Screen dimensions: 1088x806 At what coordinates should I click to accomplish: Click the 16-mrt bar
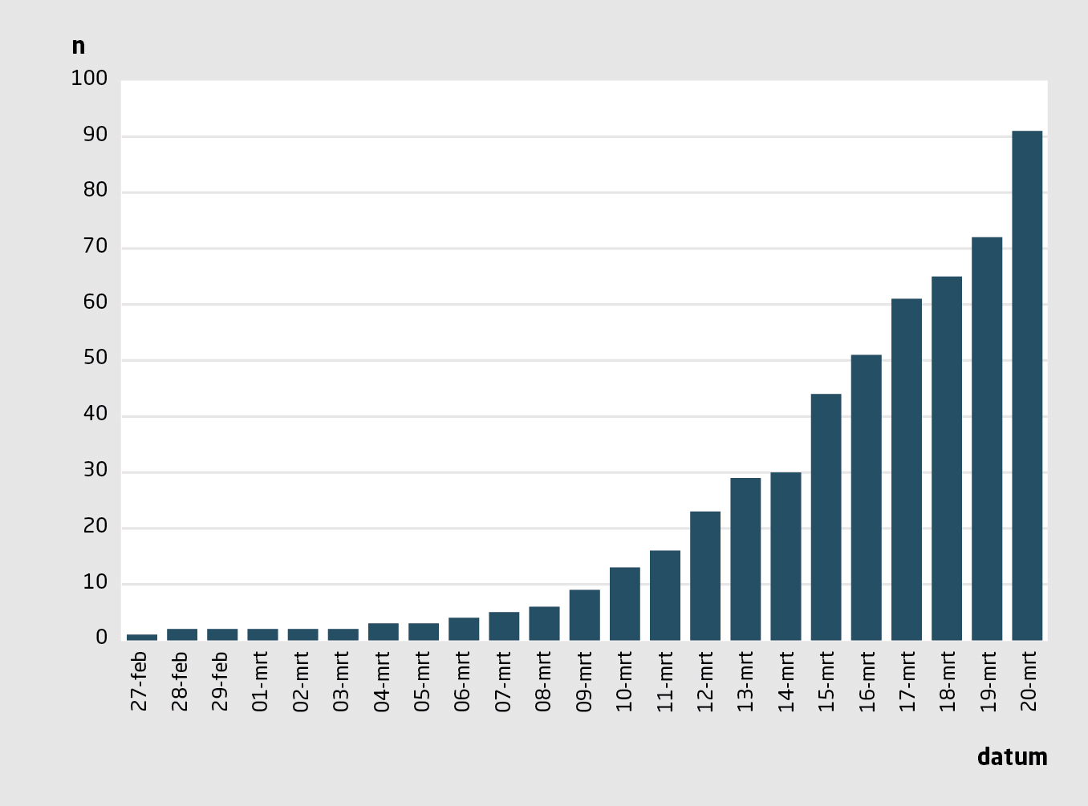(866, 497)
